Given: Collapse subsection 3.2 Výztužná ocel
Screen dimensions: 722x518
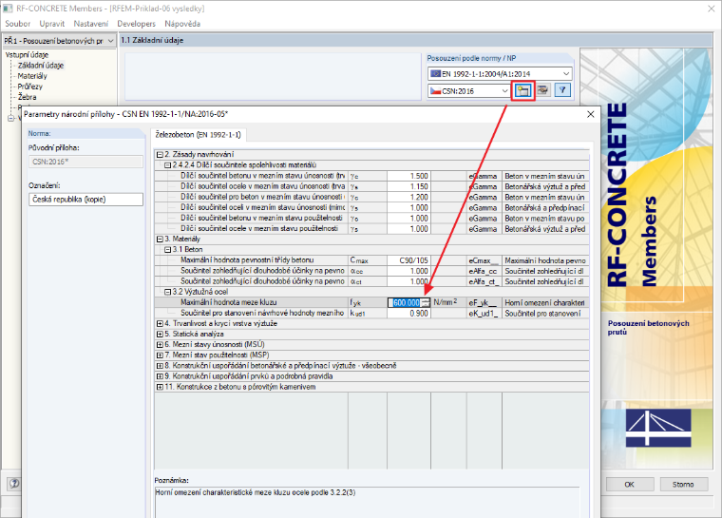Looking at the screenshot, I should click(167, 292).
